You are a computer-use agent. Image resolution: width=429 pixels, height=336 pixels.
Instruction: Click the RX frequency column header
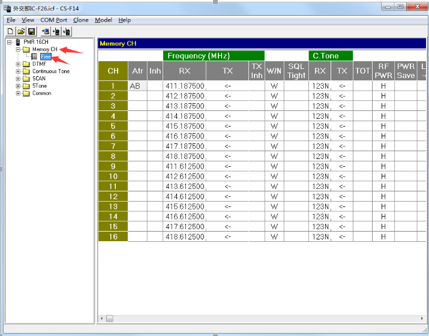[185, 71]
